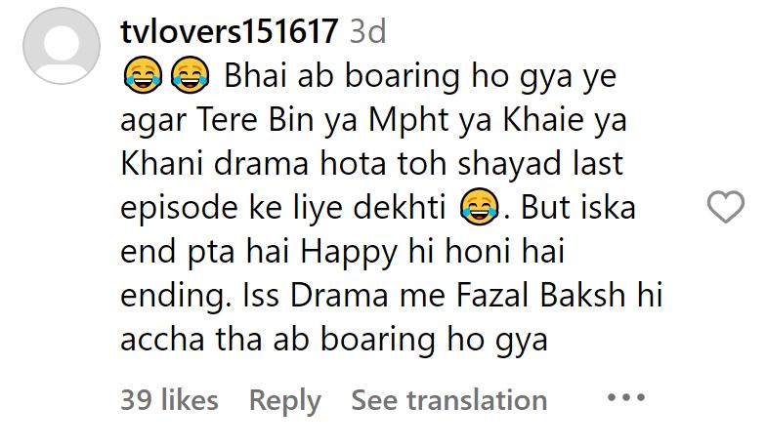Reply to the tvlovers151617 comment
Screen dimensions: 766x448
[x=285, y=401]
